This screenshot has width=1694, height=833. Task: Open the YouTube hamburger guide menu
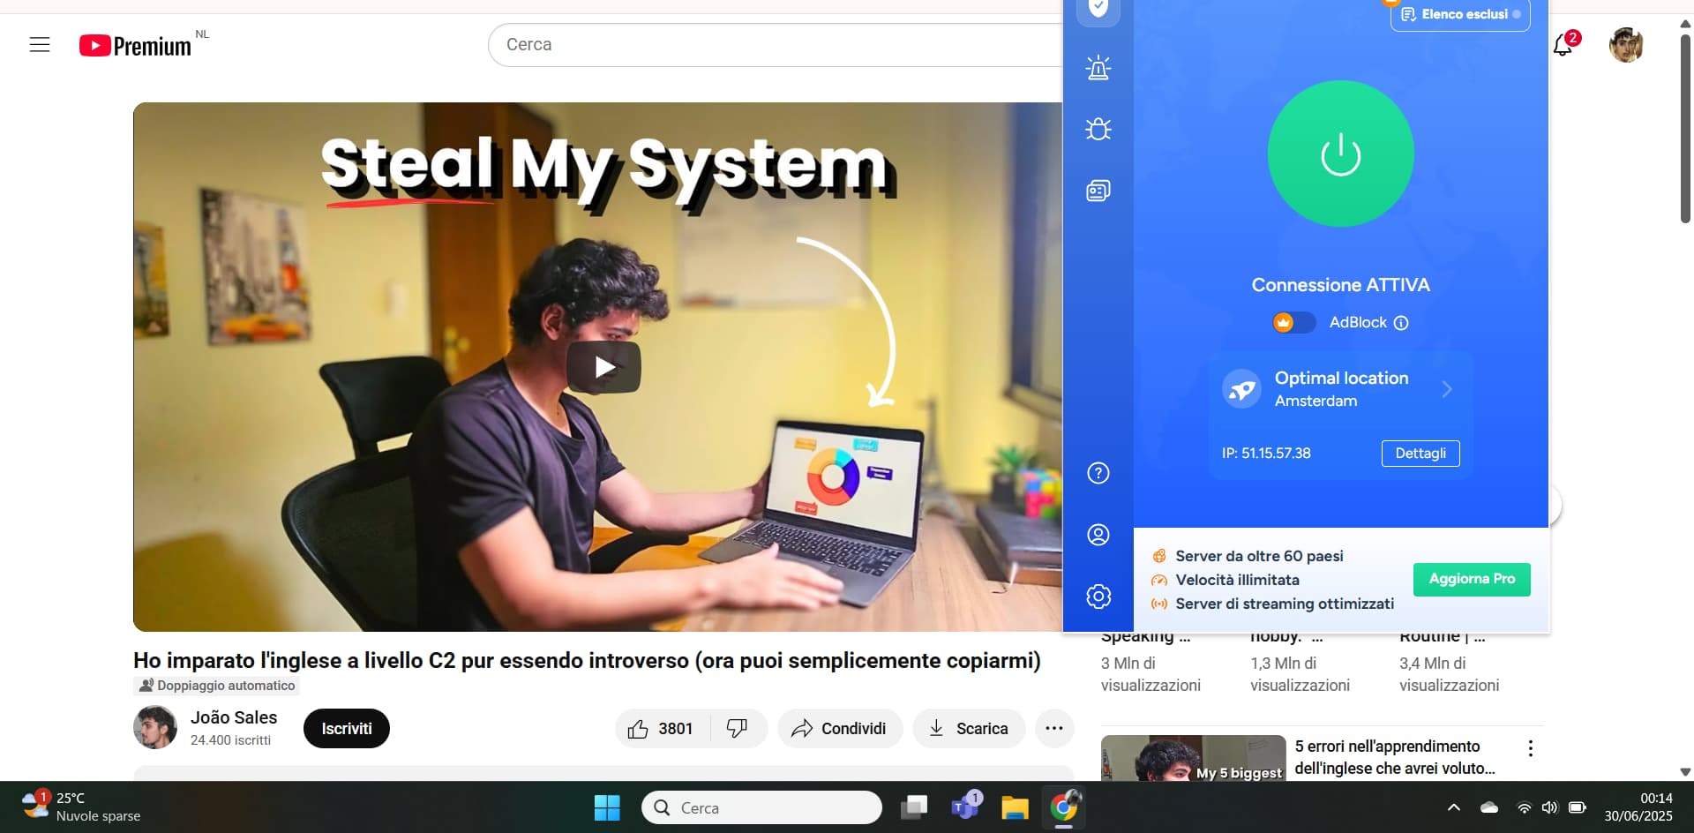40,45
